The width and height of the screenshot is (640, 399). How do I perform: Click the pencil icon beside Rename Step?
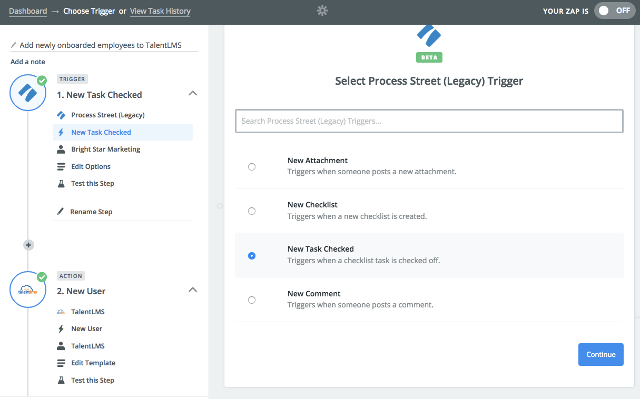pyautogui.click(x=61, y=212)
